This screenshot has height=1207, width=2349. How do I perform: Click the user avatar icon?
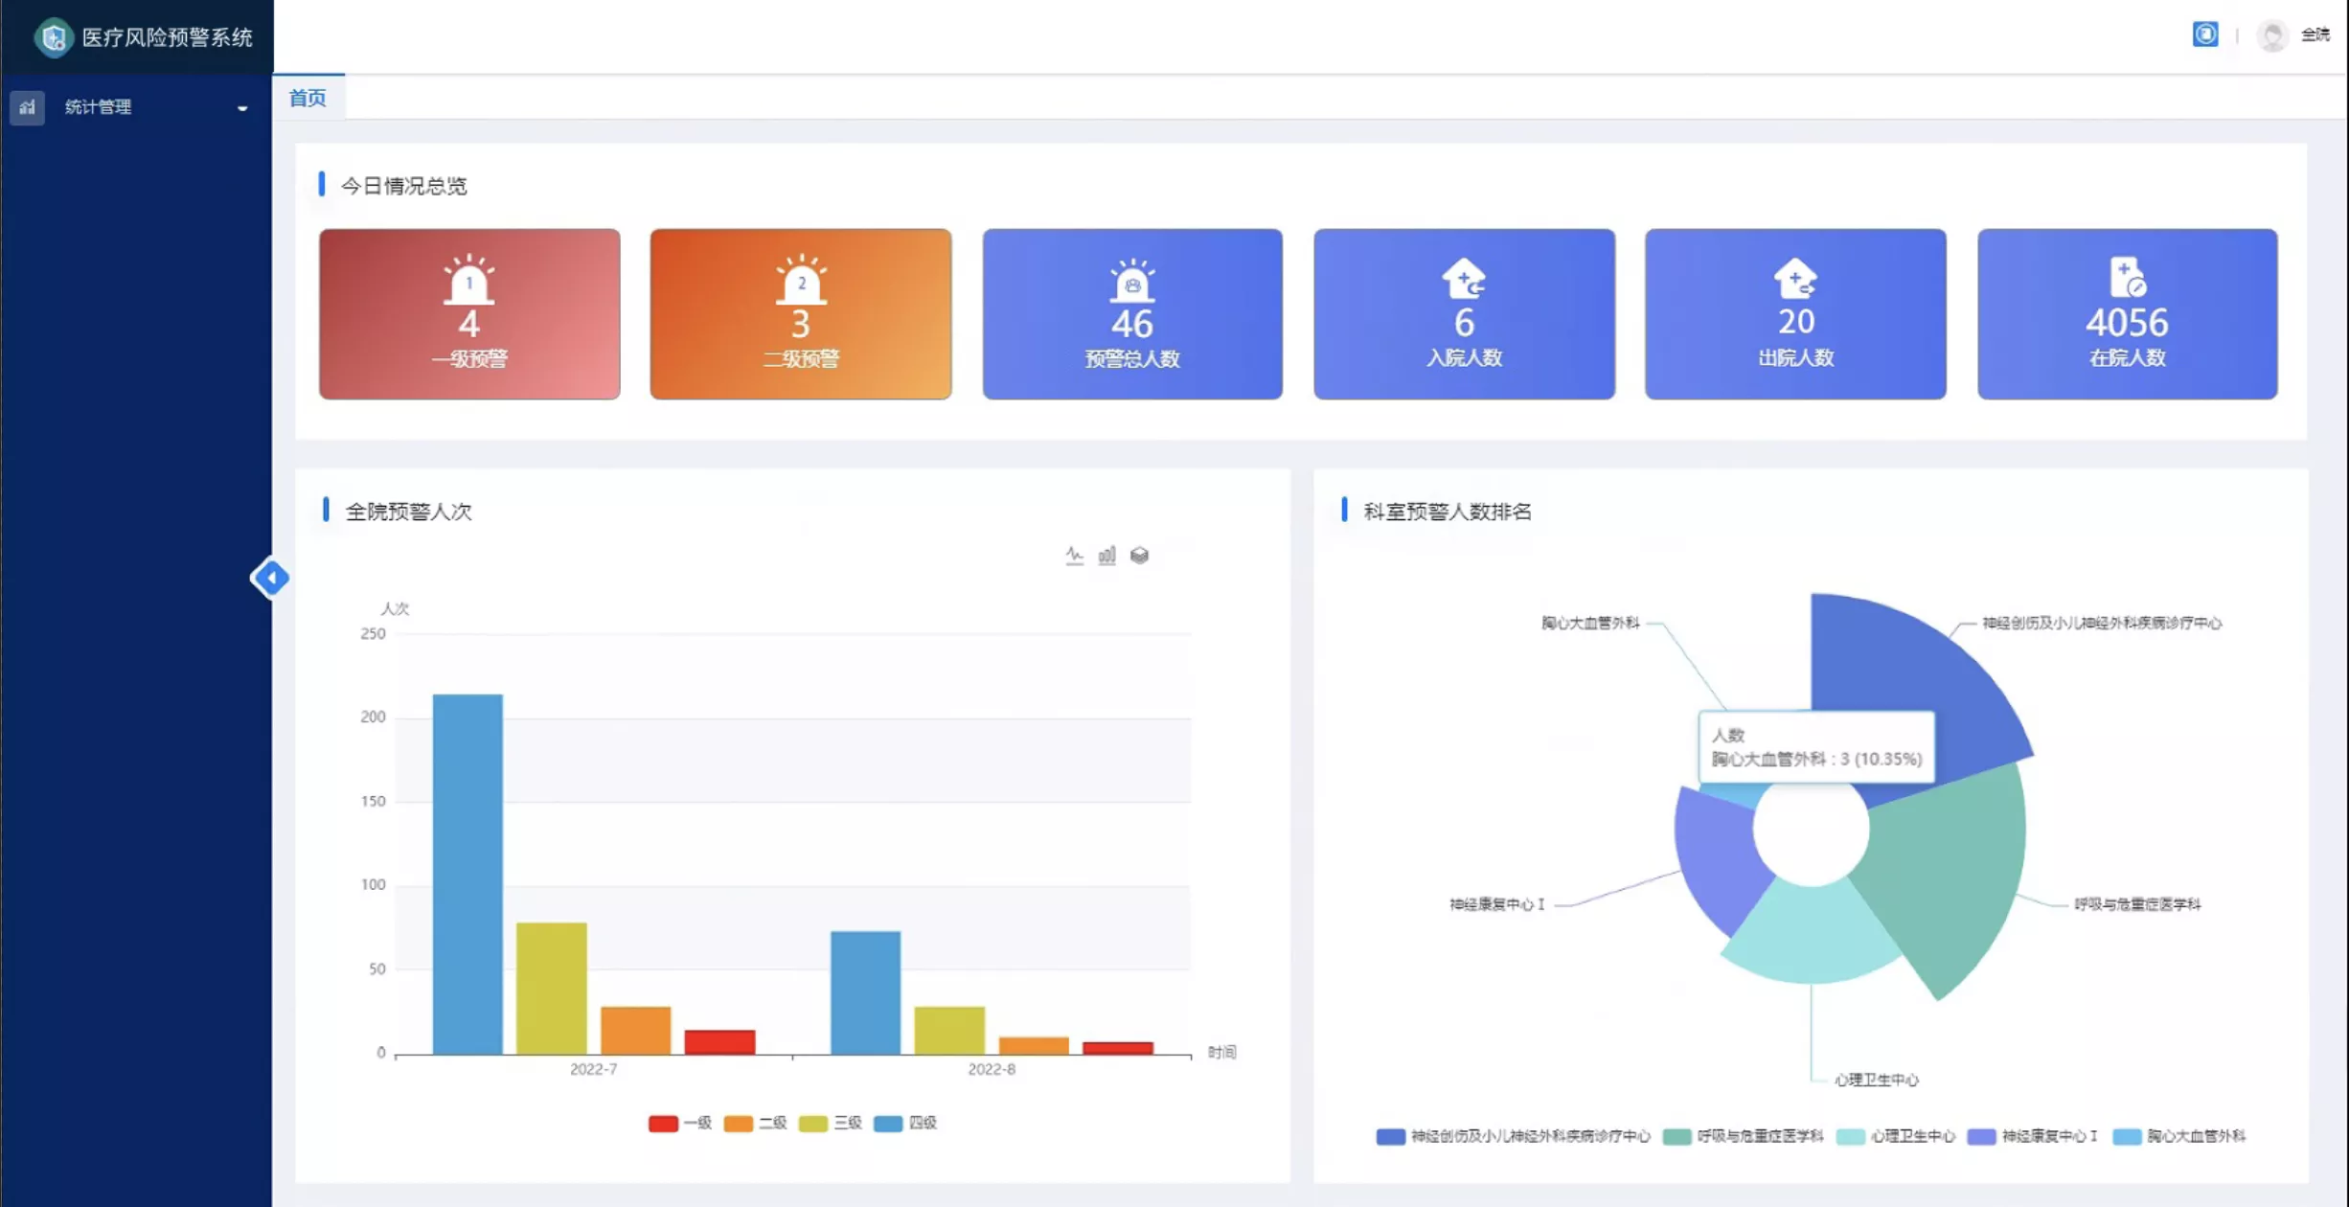coord(2271,35)
